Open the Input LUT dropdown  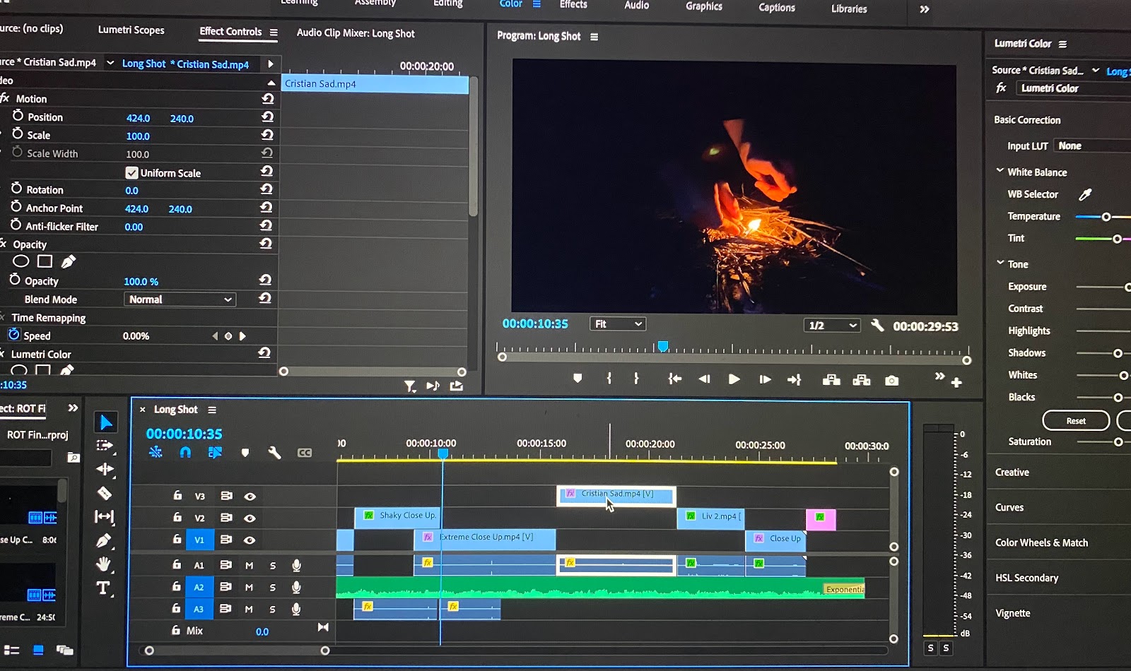[1092, 146]
